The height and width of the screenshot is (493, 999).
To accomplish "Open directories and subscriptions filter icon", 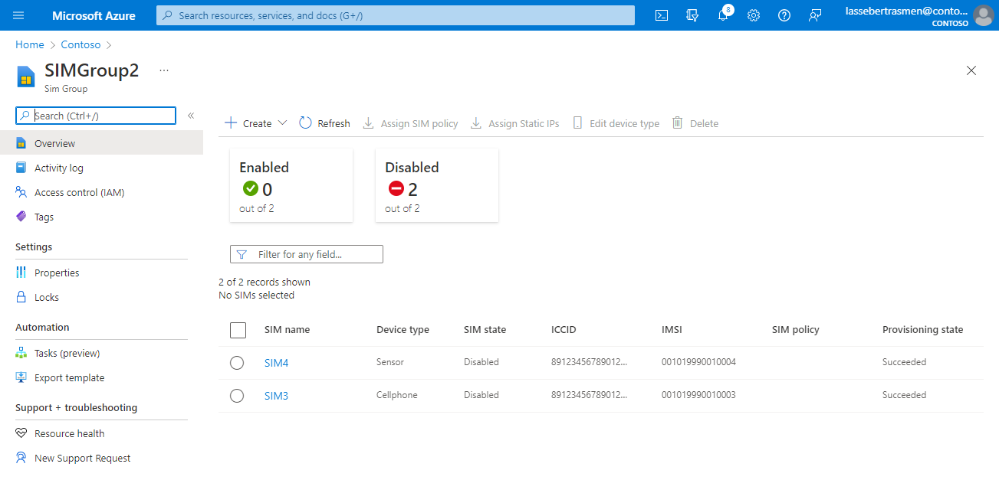I will tap(692, 15).
